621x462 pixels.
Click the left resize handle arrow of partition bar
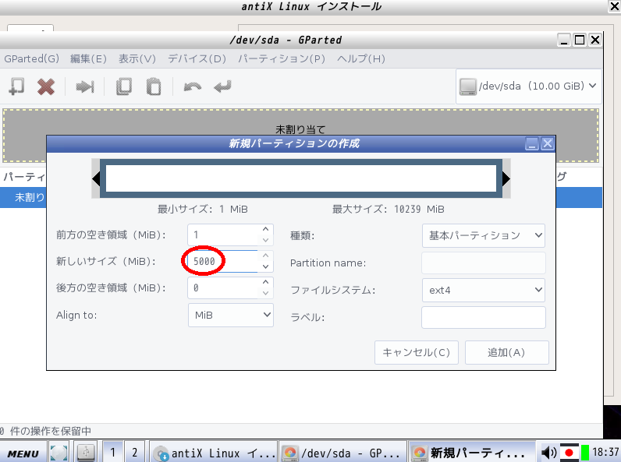click(96, 178)
